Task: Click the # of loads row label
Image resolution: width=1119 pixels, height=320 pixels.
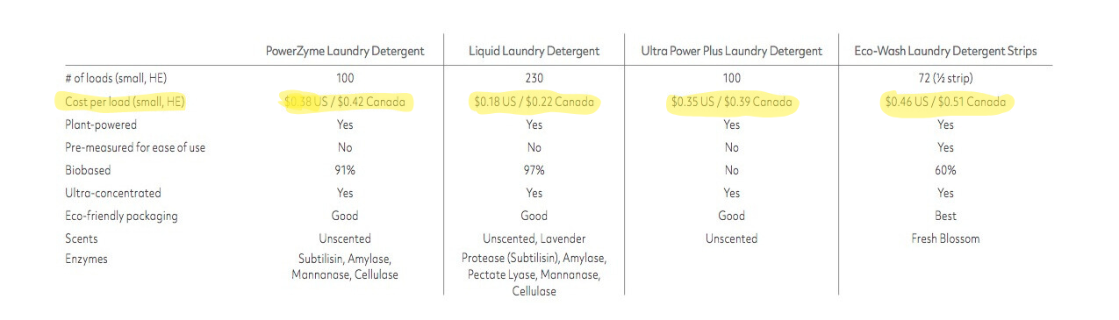Action: coord(115,79)
